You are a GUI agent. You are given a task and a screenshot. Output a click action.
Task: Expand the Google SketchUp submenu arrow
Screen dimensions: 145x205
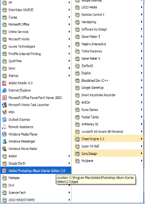pos(142,88)
